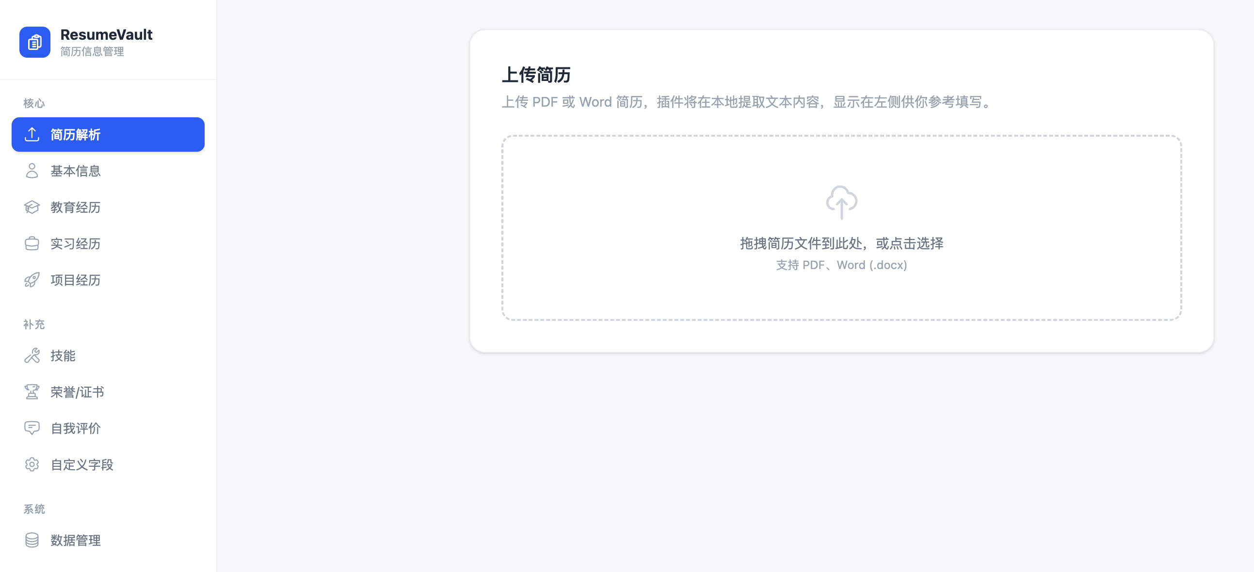This screenshot has height=572, width=1254.
Task: Click the briefcase icon for 实习经历
Action: point(32,243)
